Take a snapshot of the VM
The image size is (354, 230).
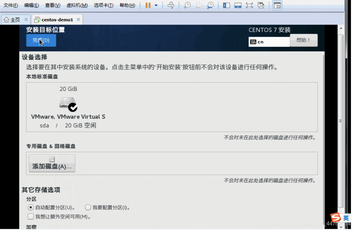coord(187,5)
